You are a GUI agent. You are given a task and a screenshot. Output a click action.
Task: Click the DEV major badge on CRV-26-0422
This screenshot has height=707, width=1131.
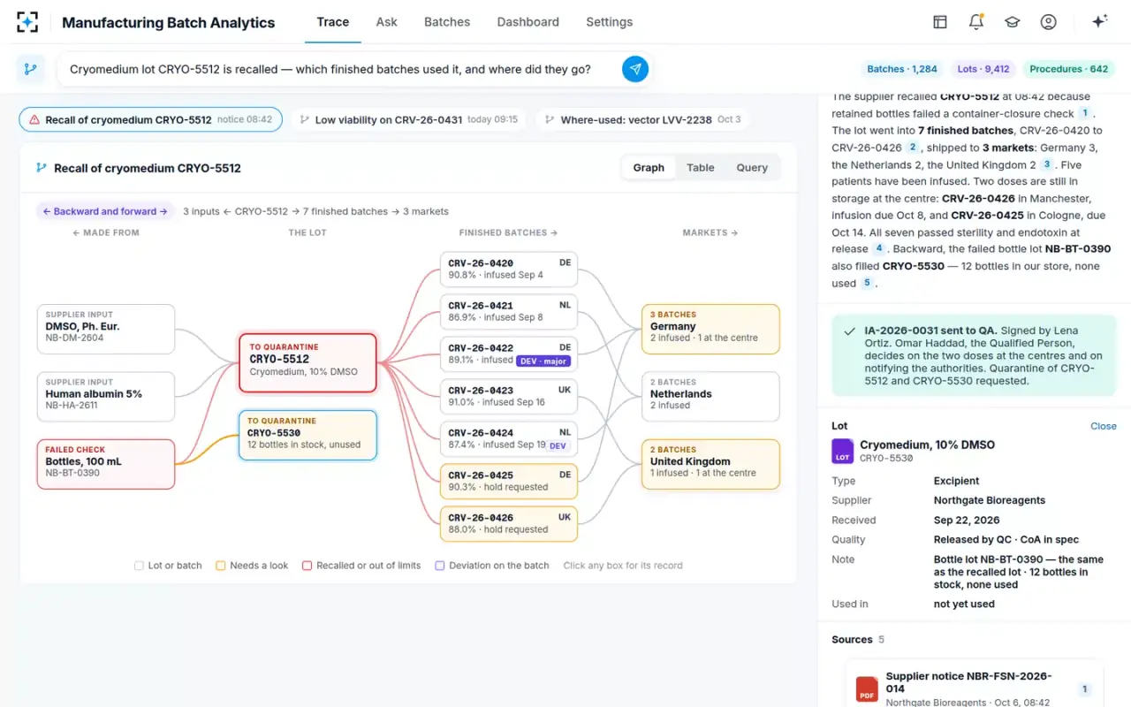coord(543,361)
